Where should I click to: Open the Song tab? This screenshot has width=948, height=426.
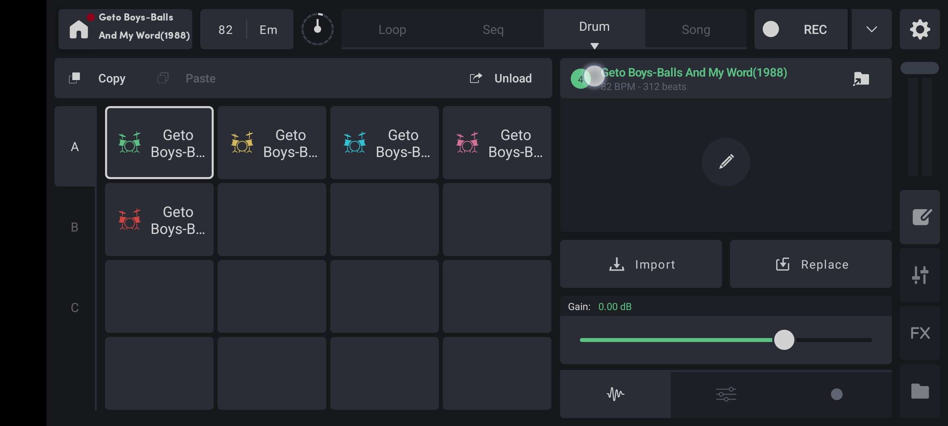click(696, 30)
